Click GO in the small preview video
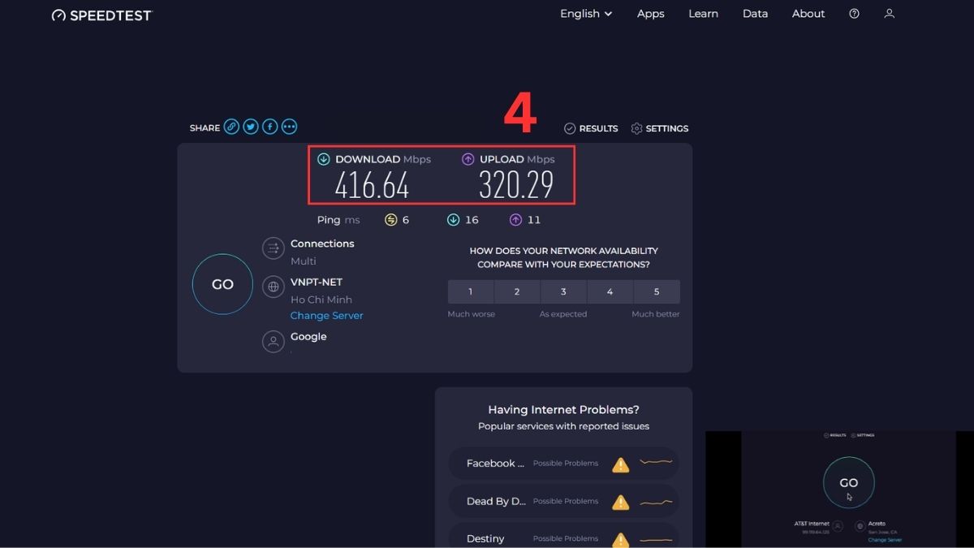This screenshot has width=974, height=548. [x=848, y=482]
